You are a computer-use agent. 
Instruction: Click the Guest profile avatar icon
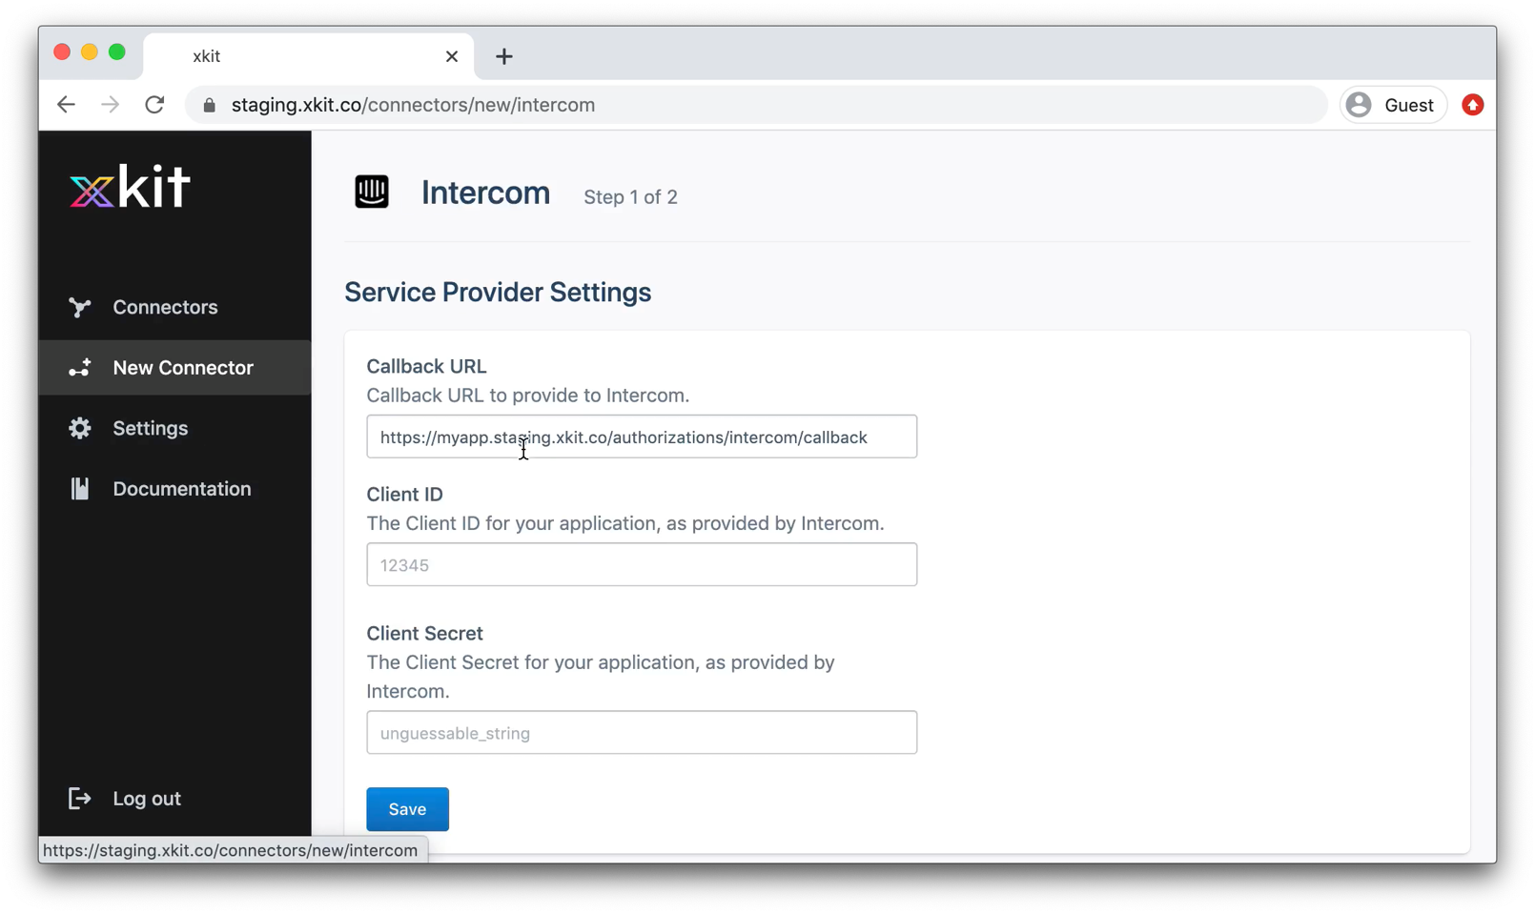(1360, 105)
